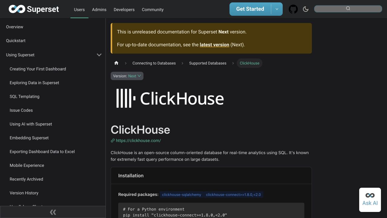
Task: Click the Get Started button
Action: coord(250,9)
